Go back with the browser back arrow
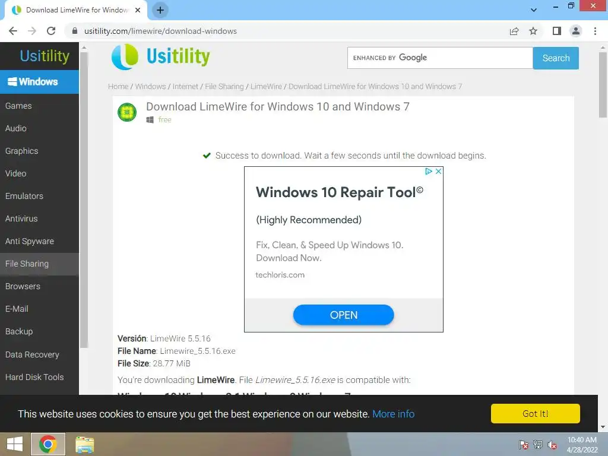608x456 pixels. (x=13, y=31)
